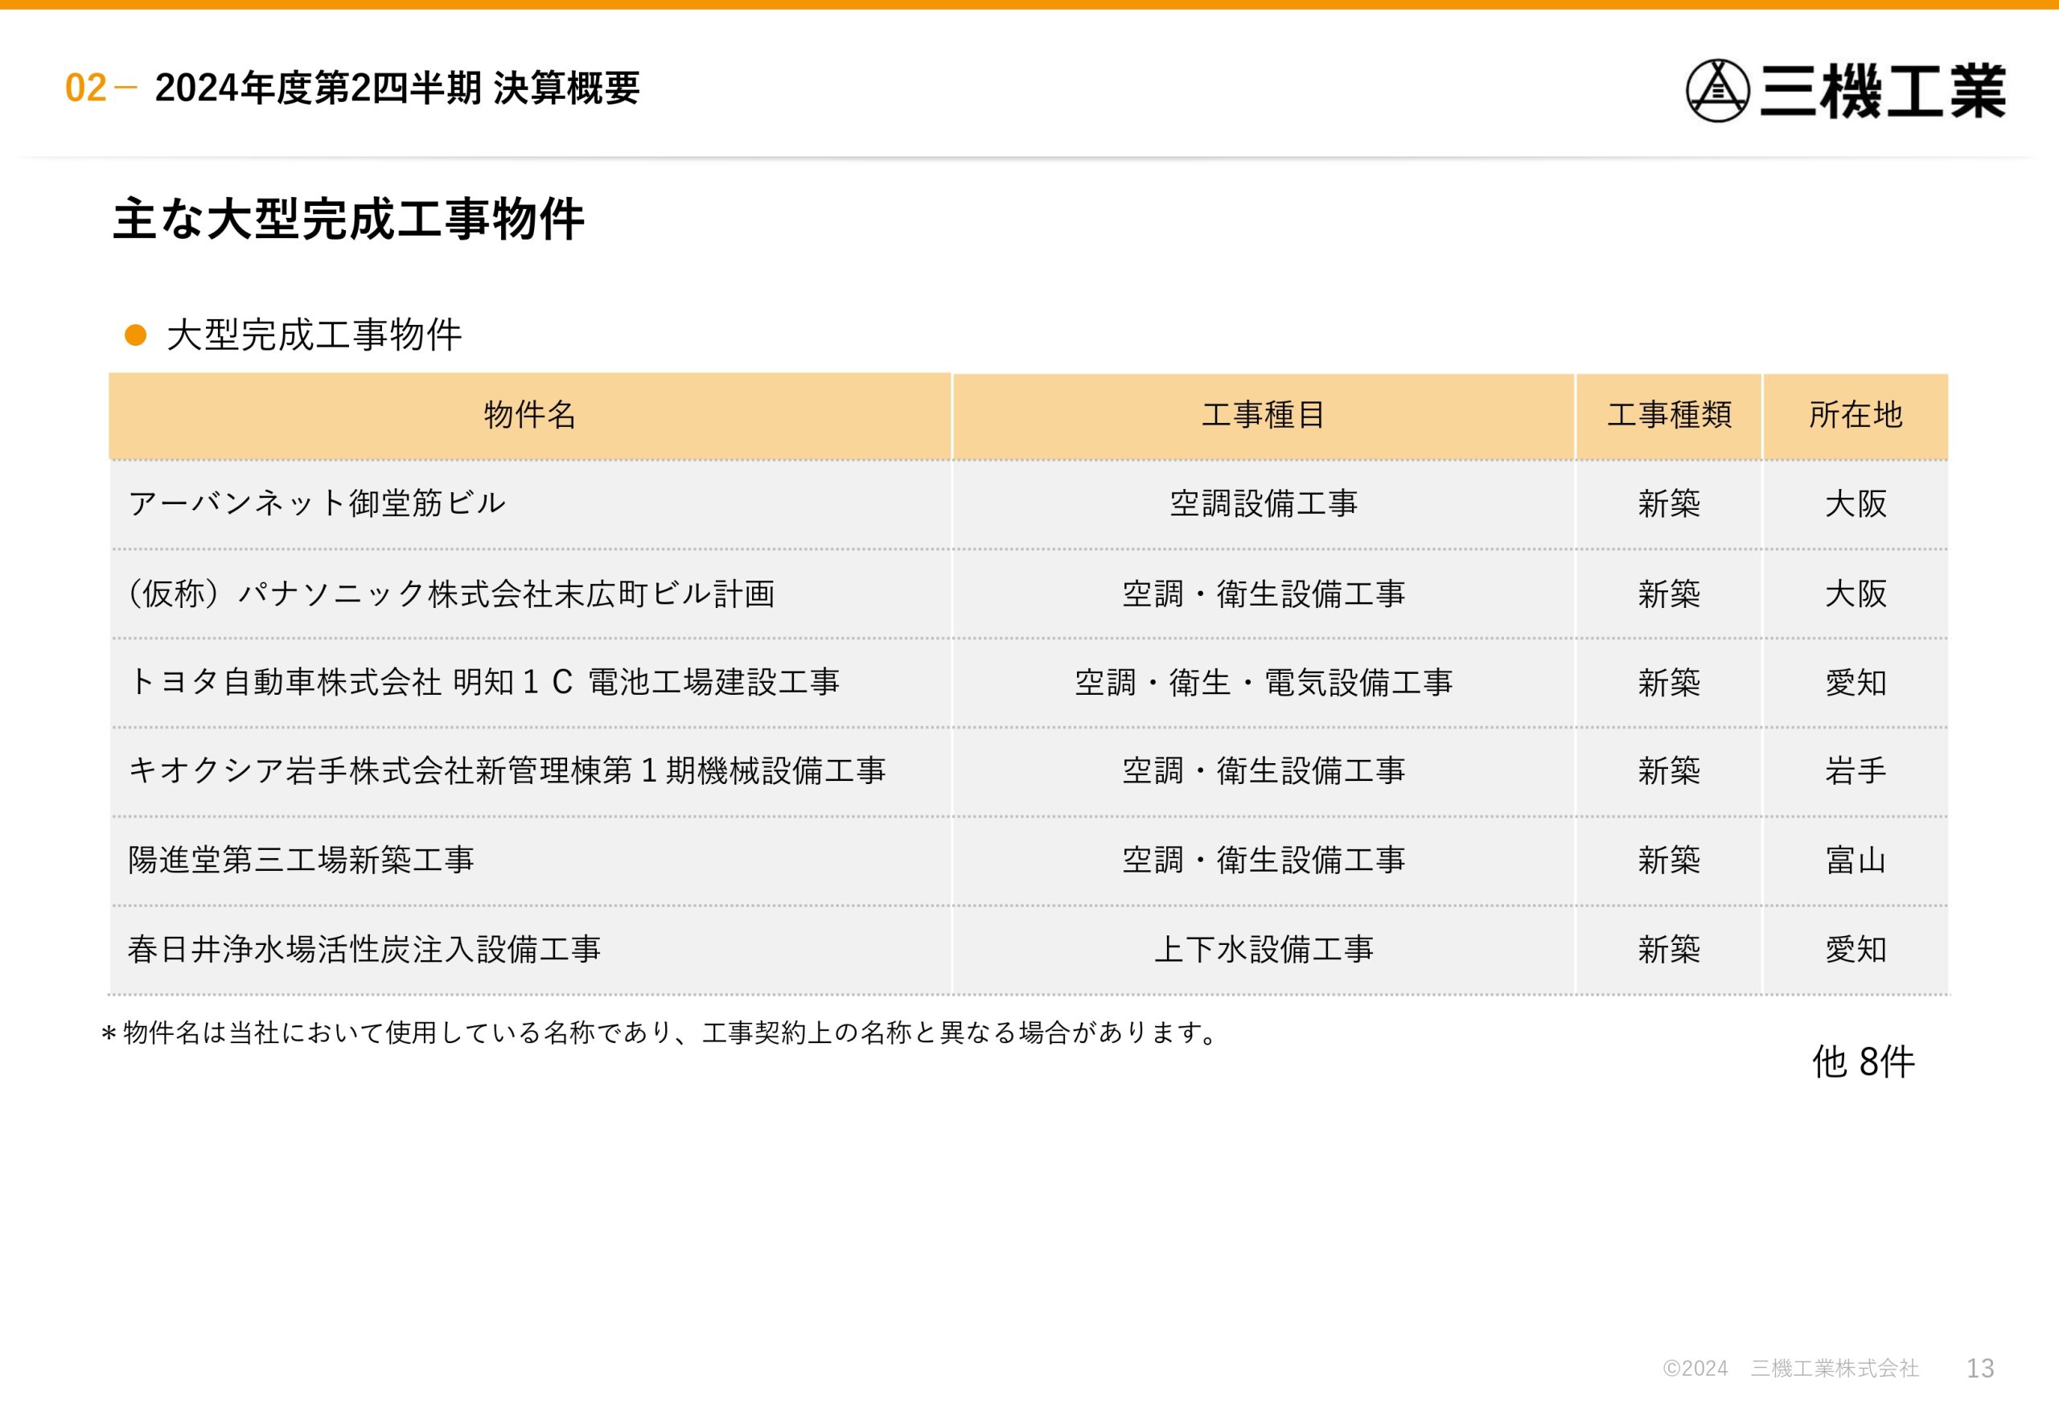Click the 春日井浄水場活性炭注入設備工事 entry

(x=364, y=949)
